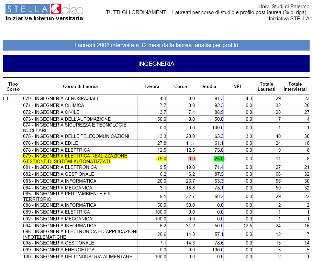Click NFL value 12.5 for Informatica 094
This screenshot has width=312, height=261.
point(247,226)
